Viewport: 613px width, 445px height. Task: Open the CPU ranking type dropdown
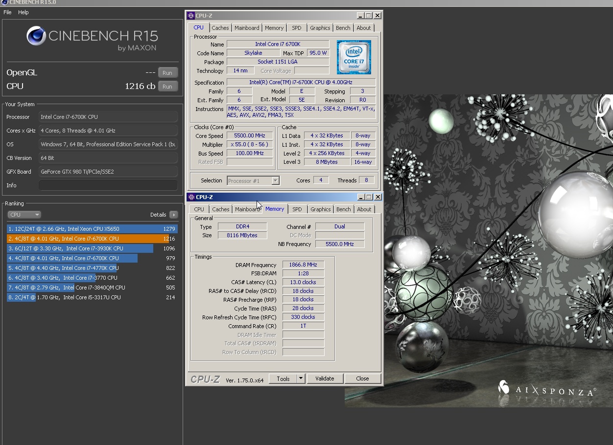point(24,215)
